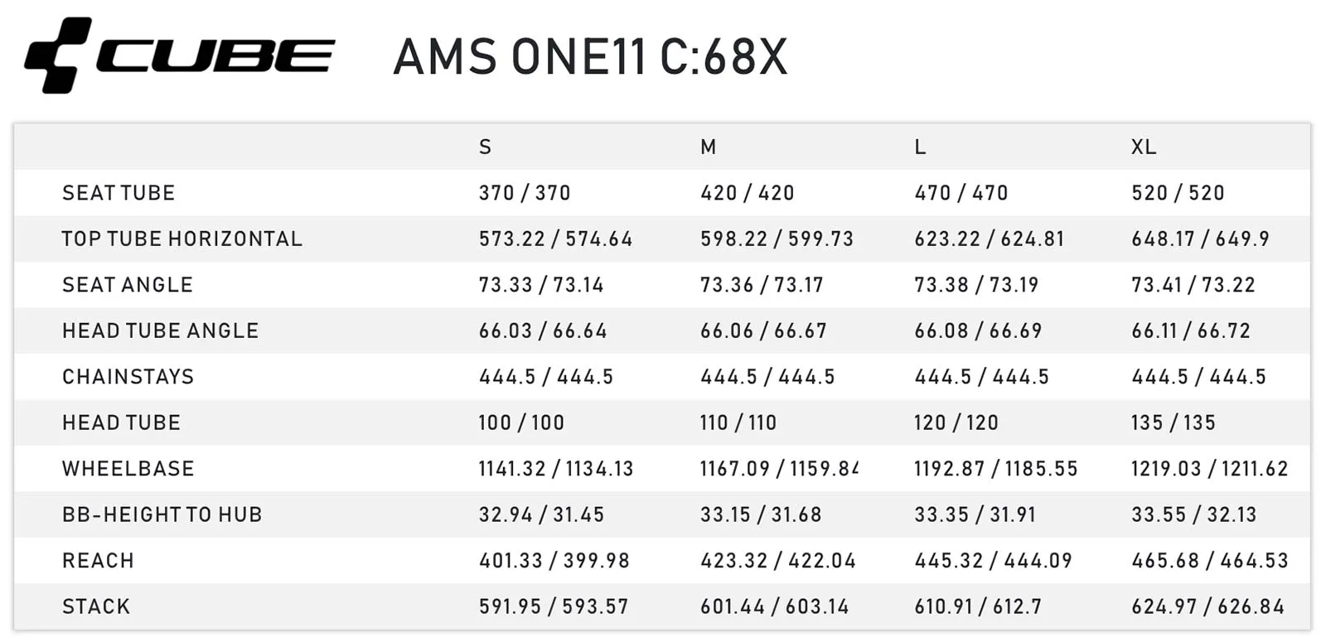
Task: Select the S size column header
Action: 486,147
